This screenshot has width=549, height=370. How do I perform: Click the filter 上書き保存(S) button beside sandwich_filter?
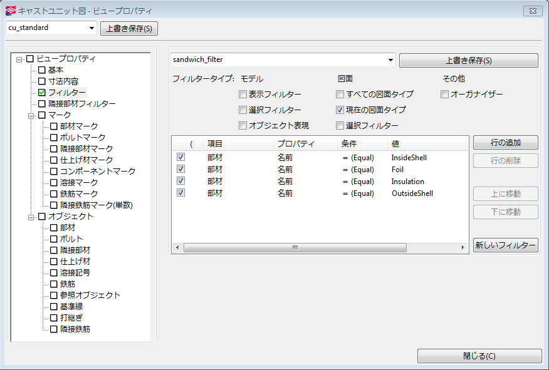point(468,61)
